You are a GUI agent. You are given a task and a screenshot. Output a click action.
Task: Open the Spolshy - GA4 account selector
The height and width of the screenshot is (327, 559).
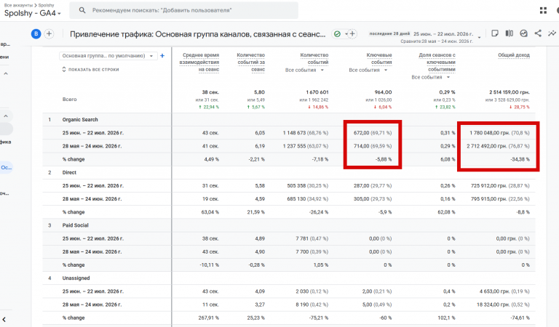pos(33,13)
